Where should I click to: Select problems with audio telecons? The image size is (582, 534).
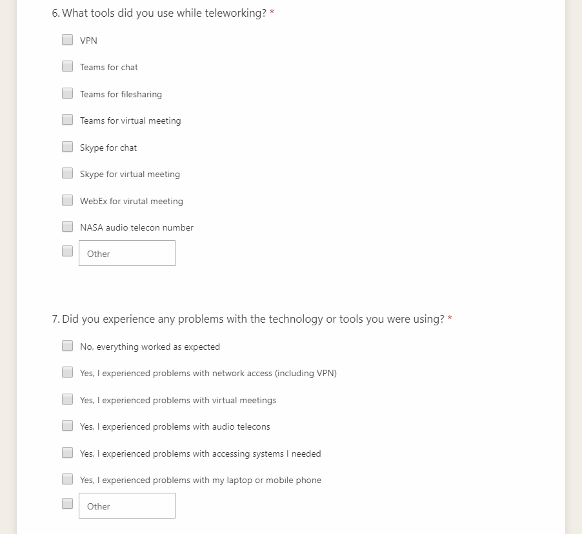(68, 426)
